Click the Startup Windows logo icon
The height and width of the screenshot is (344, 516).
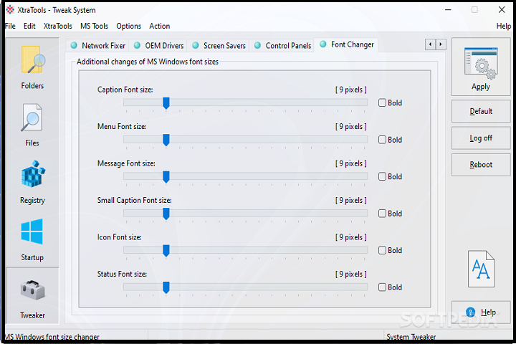tap(32, 232)
